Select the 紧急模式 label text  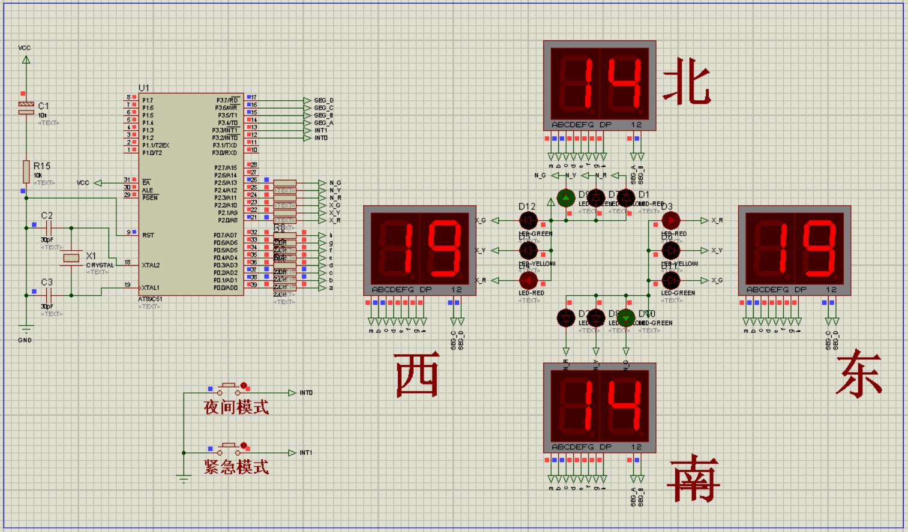(x=236, y=467)
